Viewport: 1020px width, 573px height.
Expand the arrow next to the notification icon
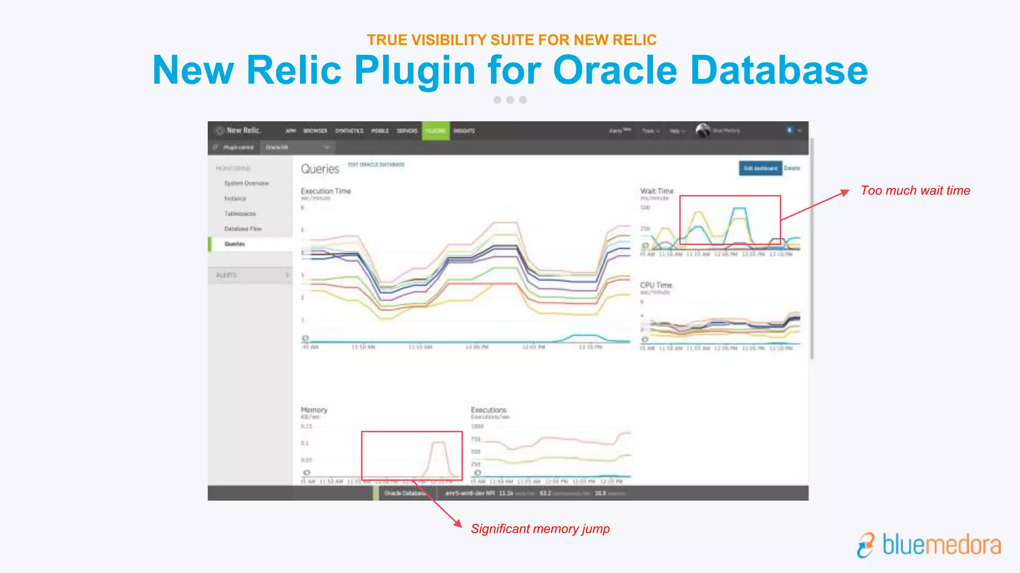pyautogui.click(x=799, y=131)
